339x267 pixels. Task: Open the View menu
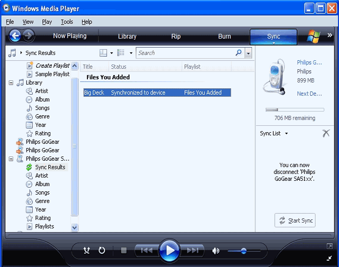coord(28,22)
